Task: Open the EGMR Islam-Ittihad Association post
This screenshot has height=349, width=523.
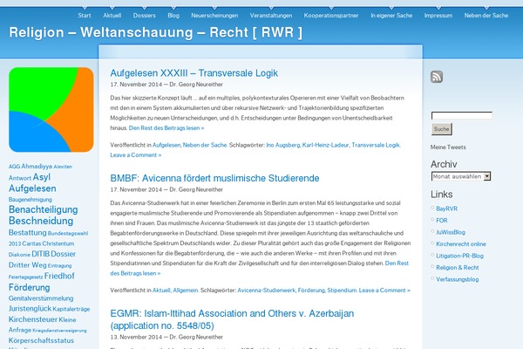Action: [232, 319]
